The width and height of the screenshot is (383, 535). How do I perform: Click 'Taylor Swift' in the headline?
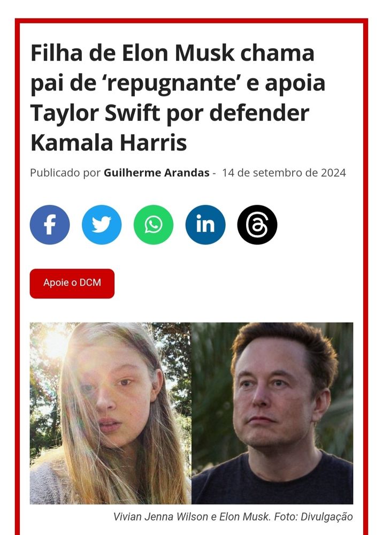(95, 113)
